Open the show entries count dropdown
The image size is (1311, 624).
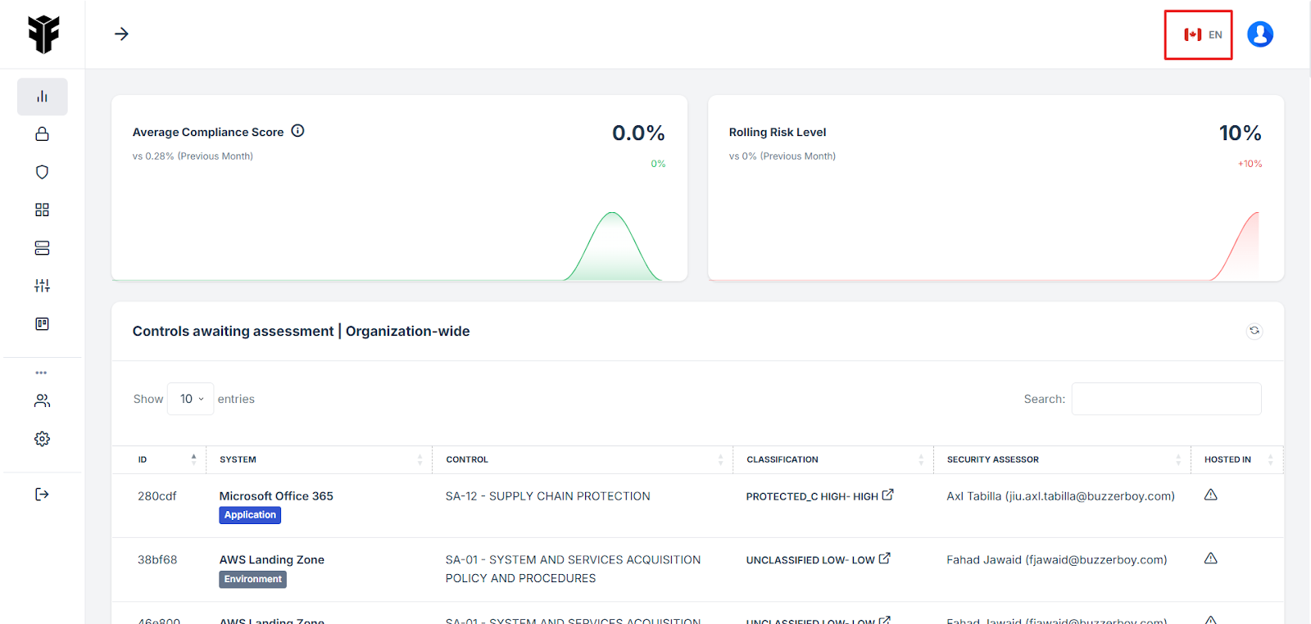[191, 399]
